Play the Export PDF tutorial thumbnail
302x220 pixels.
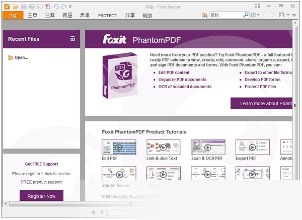(x=253, y=148)
